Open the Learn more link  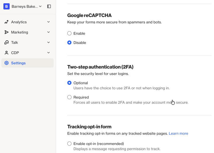coord(178,134)
